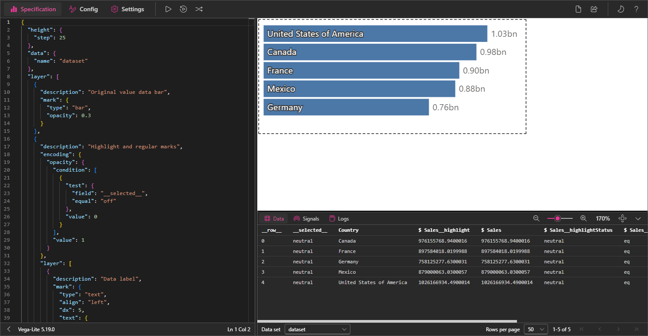Click the zoom-to-fit icon
The image size is (648, 336).
point(622,218)
